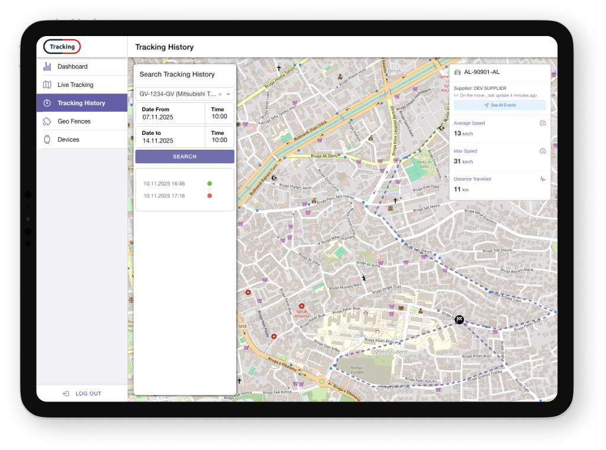Expand the vehicle selection dropdown arrow

[228, 94]
